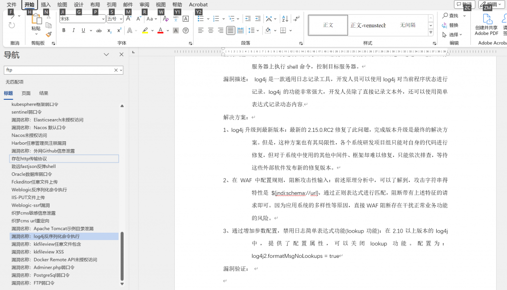
Task: Toggle subscript formatting
Action: [109, 31]
